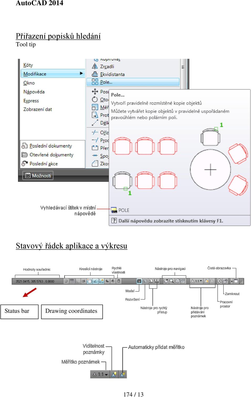Toggle auto-add scale in main status bar
The image size is (252, 397).
click(212, 281)
